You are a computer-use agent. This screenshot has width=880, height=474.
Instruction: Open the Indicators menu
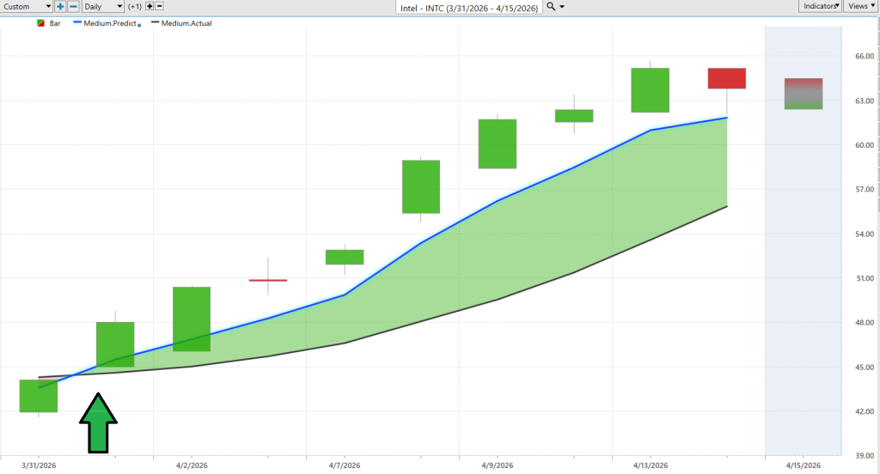click(820, 6)
